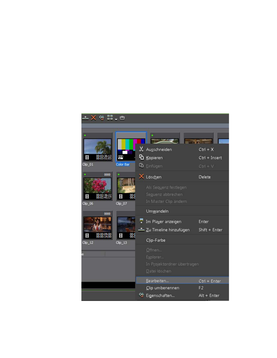This screenshot has height=358, width=277.
Task: Click the tools briefcase toolbar icon
Action: point(122,118)
